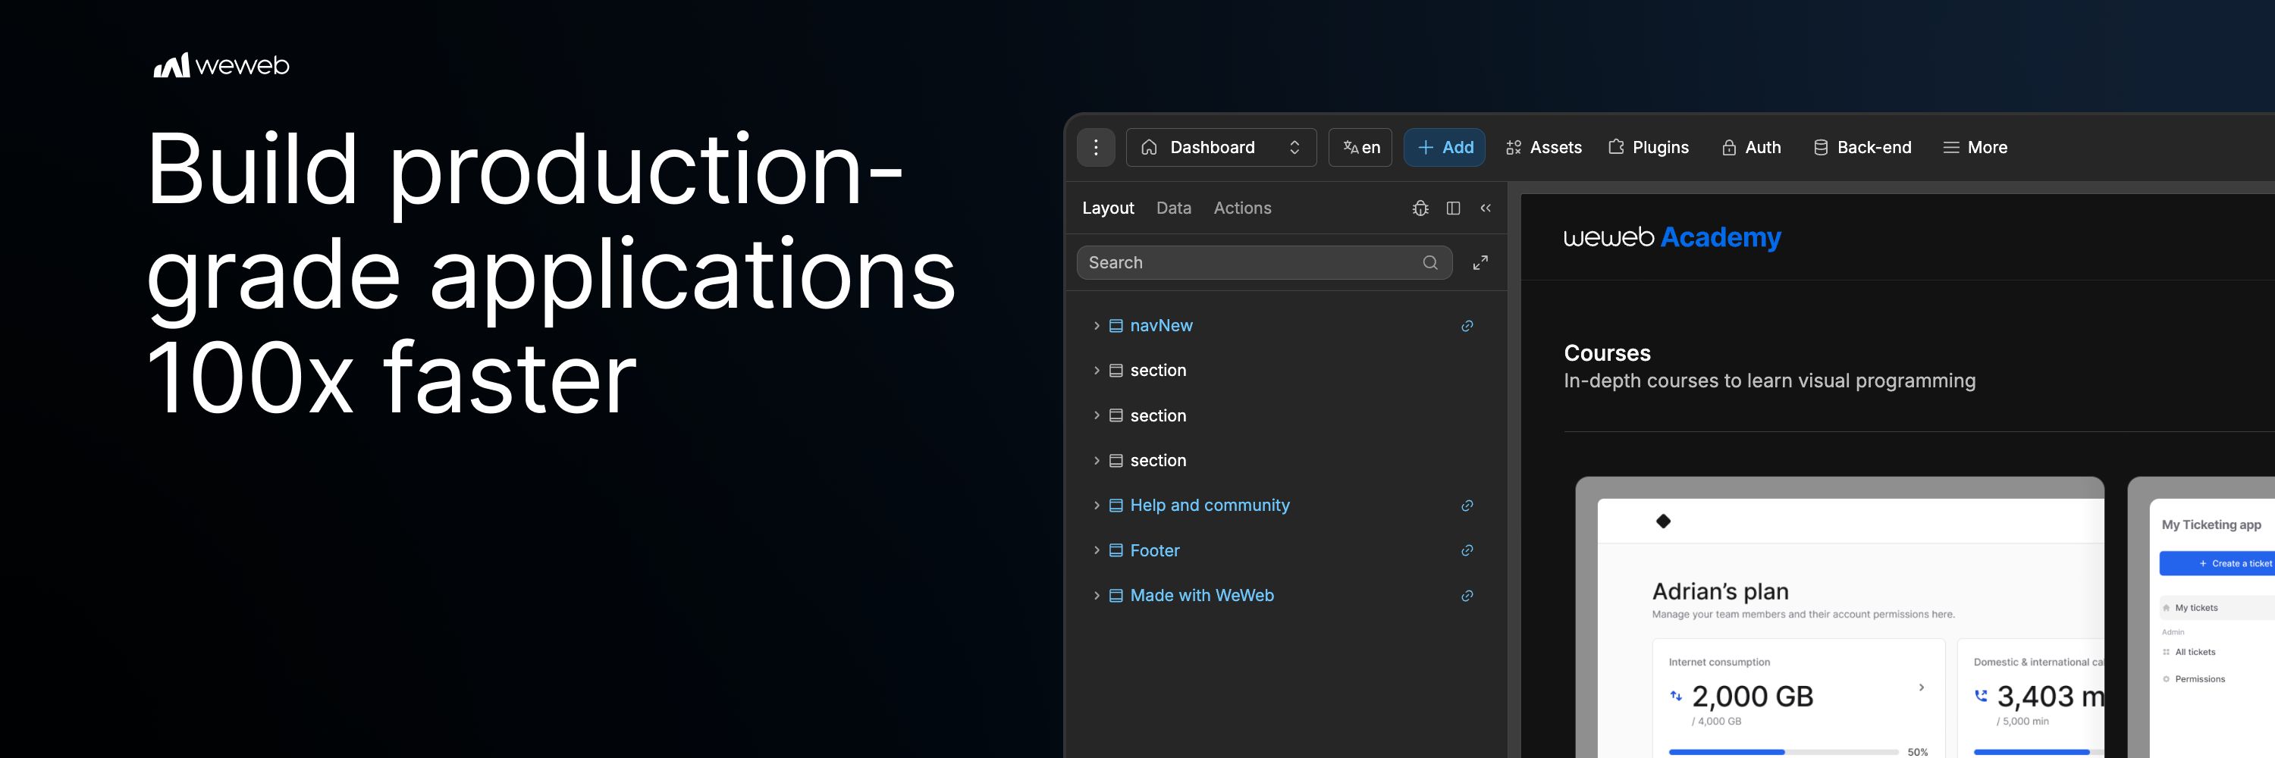This screenshot has height=758, width=2275.
Task: Expand the Footer tree item
Action: (x=1096, y=550)
